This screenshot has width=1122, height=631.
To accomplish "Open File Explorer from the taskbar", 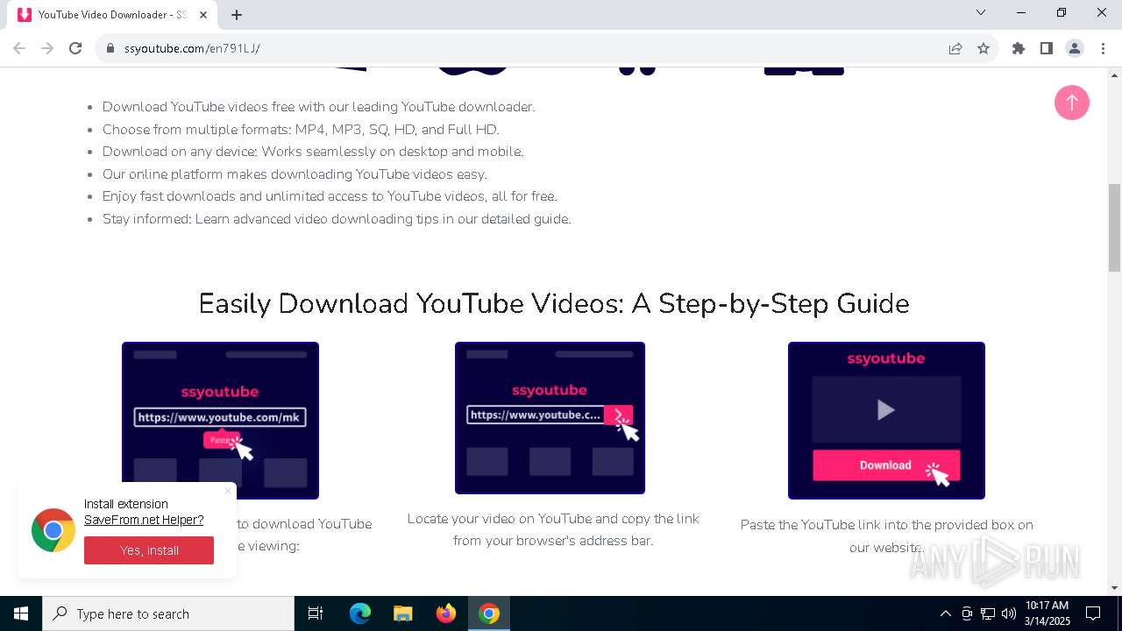I will pos(402,613).
